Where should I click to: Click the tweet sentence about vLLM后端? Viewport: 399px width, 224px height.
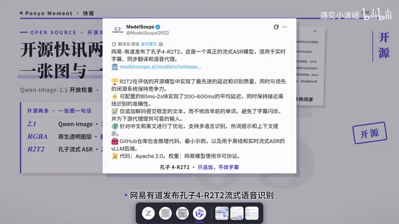198,145
